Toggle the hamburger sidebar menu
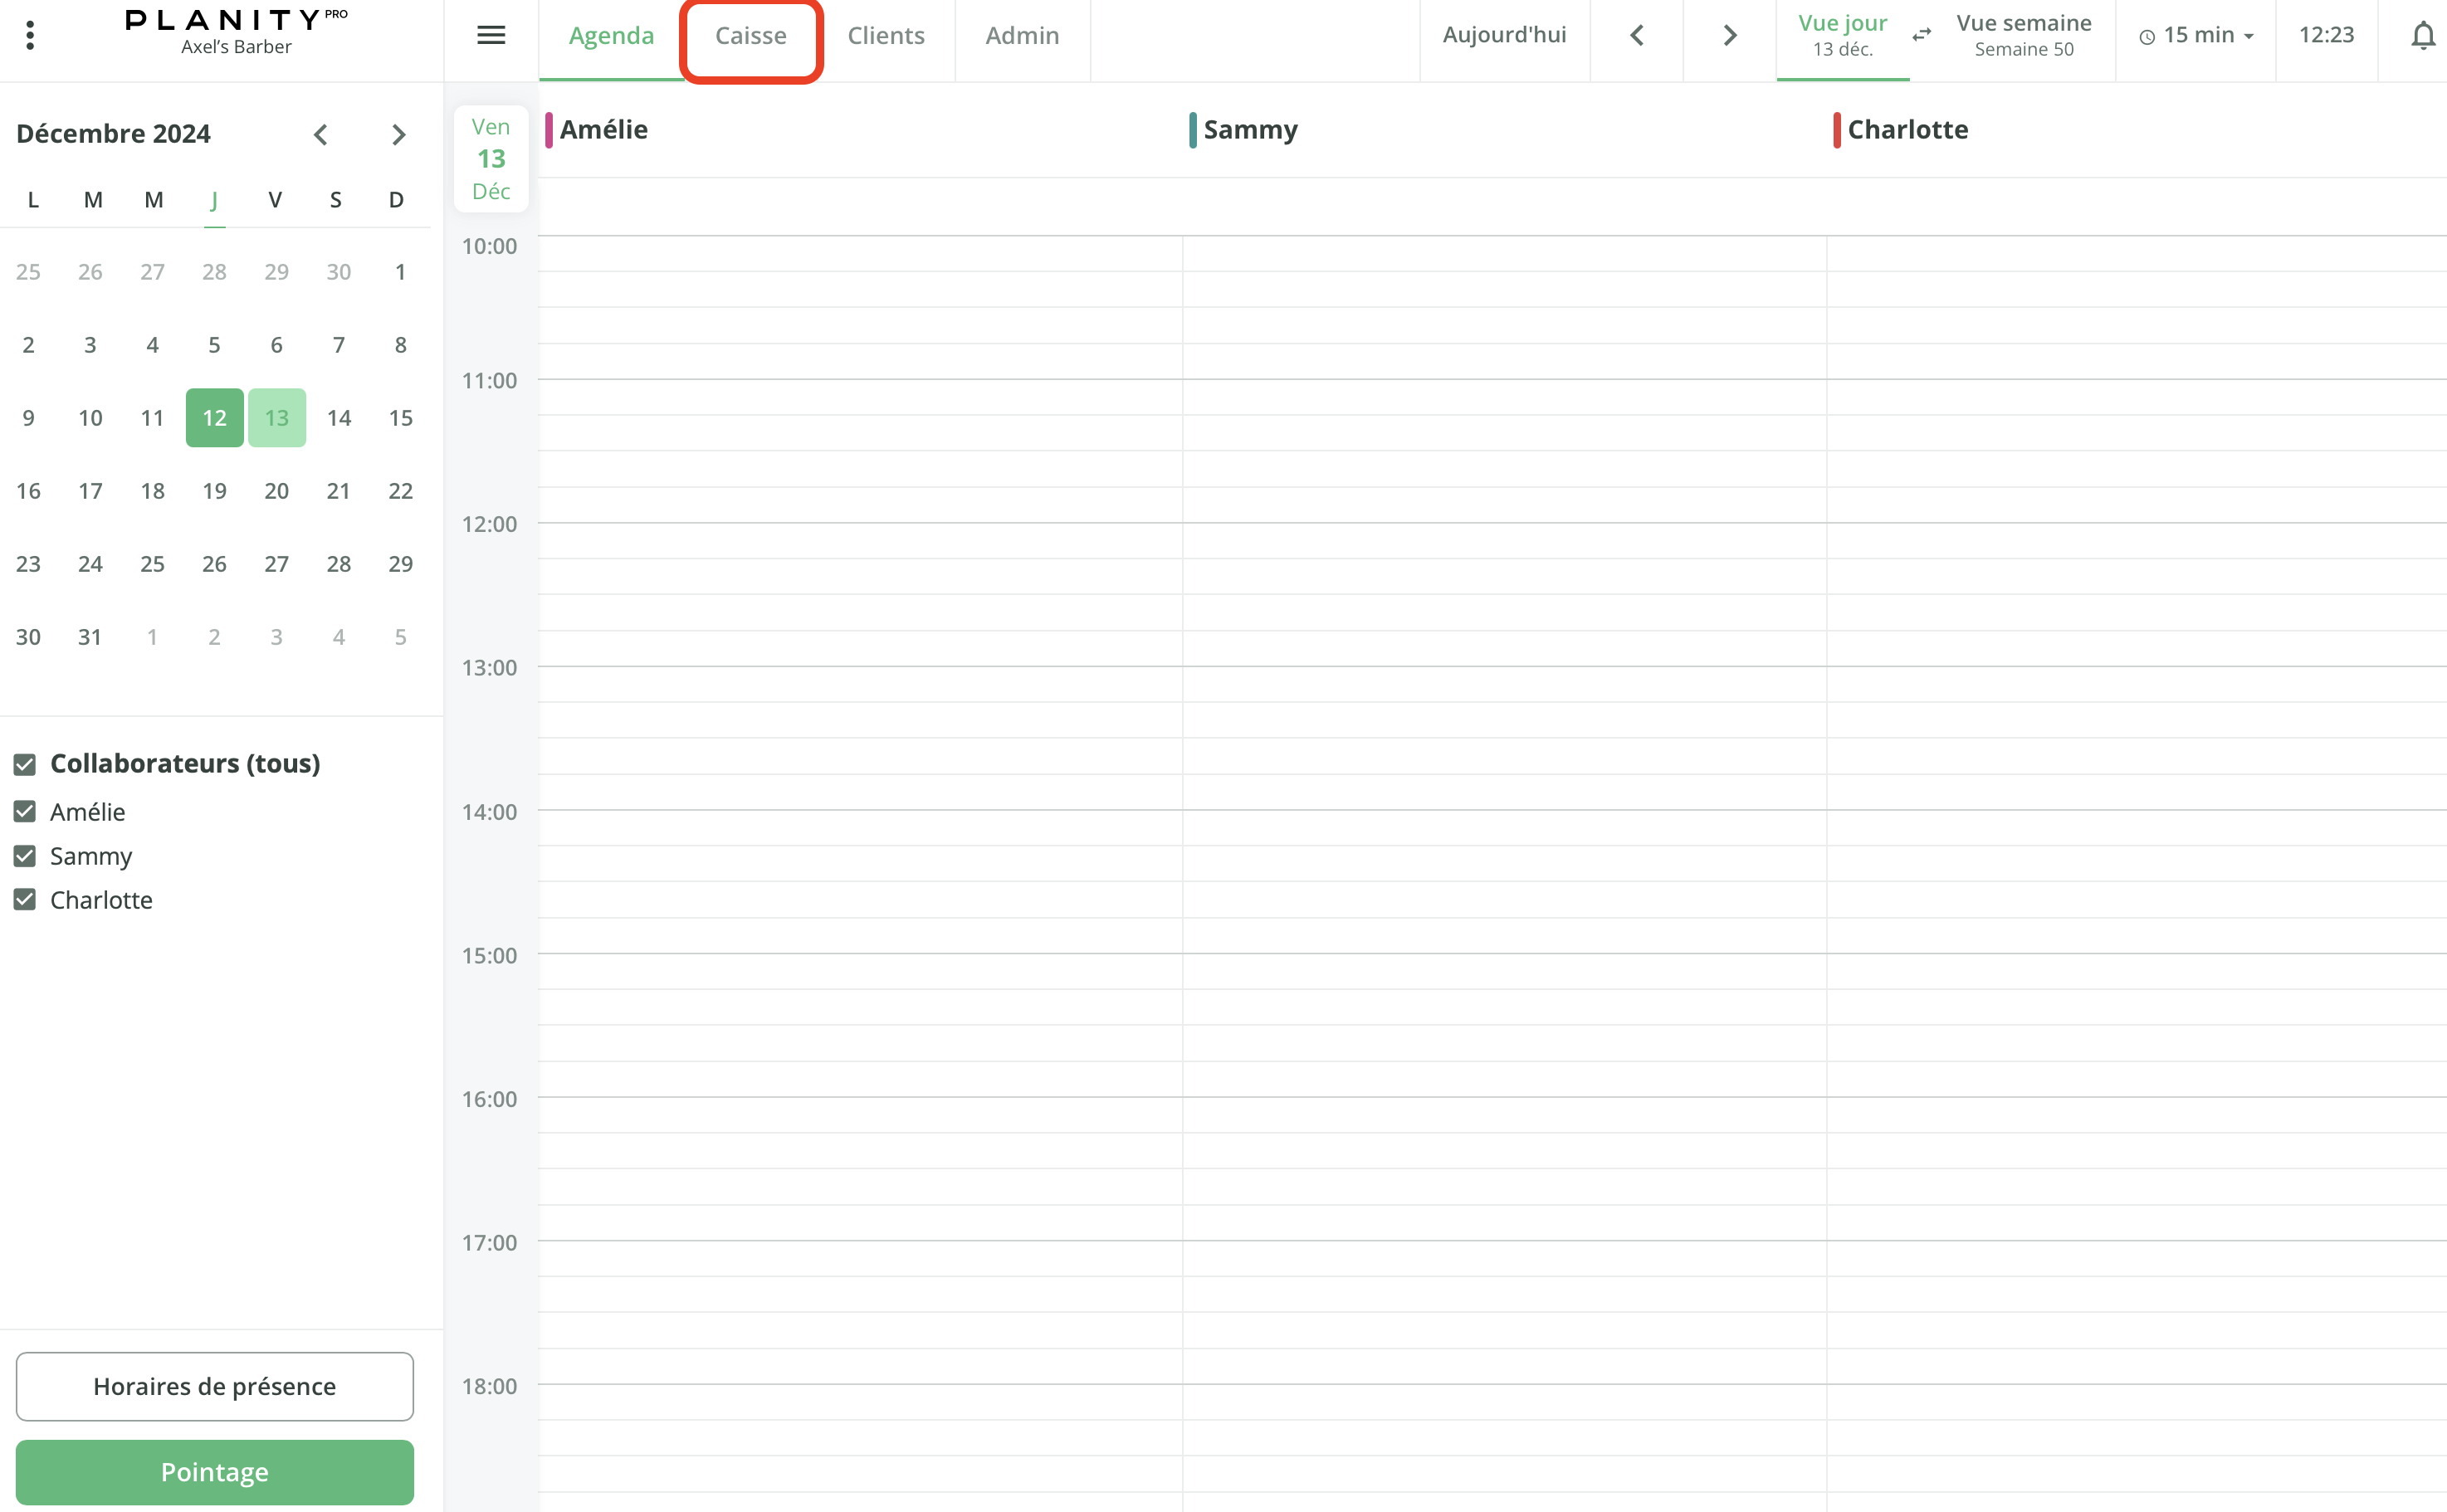The width and height of the screenshot is (2447, 1512). [x=490, y=35]
